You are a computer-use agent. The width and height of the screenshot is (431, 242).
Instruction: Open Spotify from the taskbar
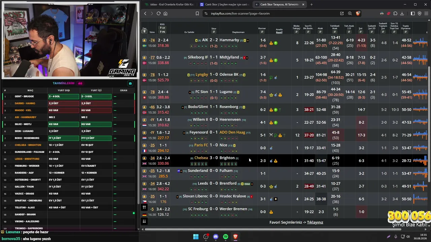226,237
